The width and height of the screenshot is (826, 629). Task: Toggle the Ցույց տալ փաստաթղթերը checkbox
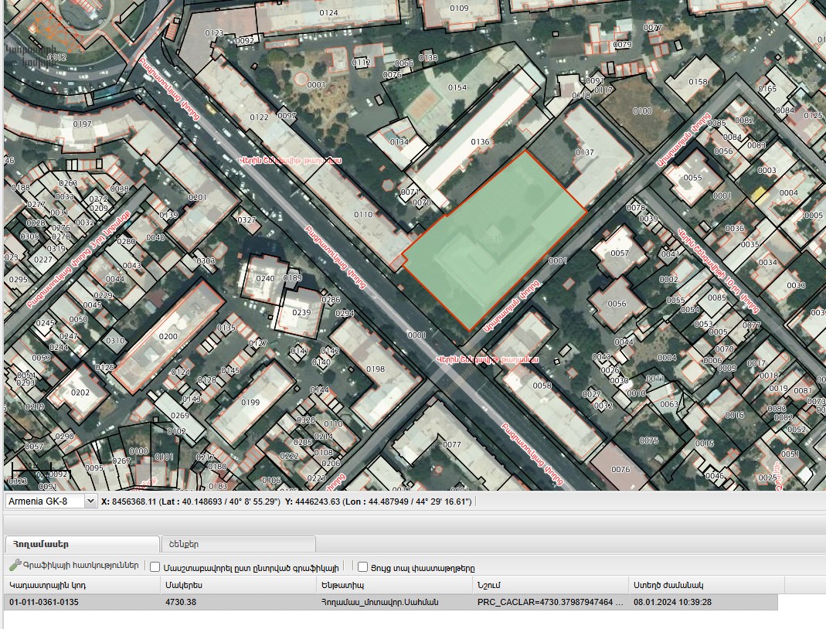tap(362, 567)
